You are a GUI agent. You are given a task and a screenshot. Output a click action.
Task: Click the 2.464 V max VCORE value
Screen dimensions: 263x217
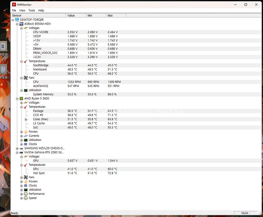113,32
